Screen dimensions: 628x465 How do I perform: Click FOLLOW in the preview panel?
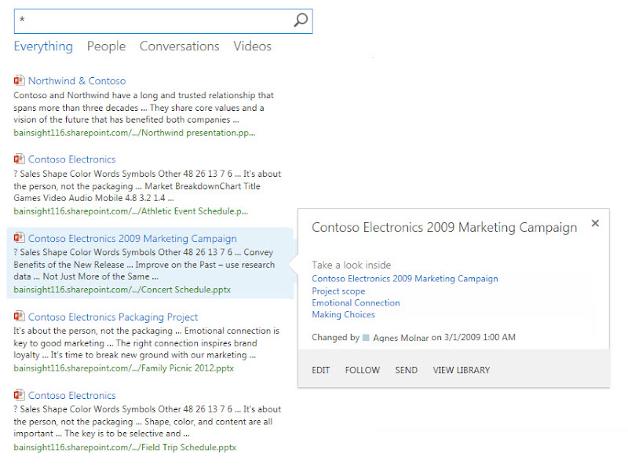pyautogui.click(x=363, y=370)
